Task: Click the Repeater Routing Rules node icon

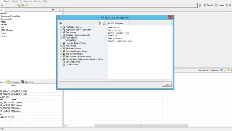Action: pyautogui.click(x=64, y=51)
